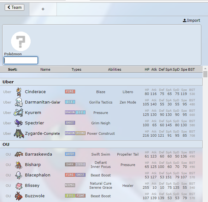The width and height of the screenshot is (208, 202).
Task: Click the Kyurem sprite icon
Action: tap(19, 113)
